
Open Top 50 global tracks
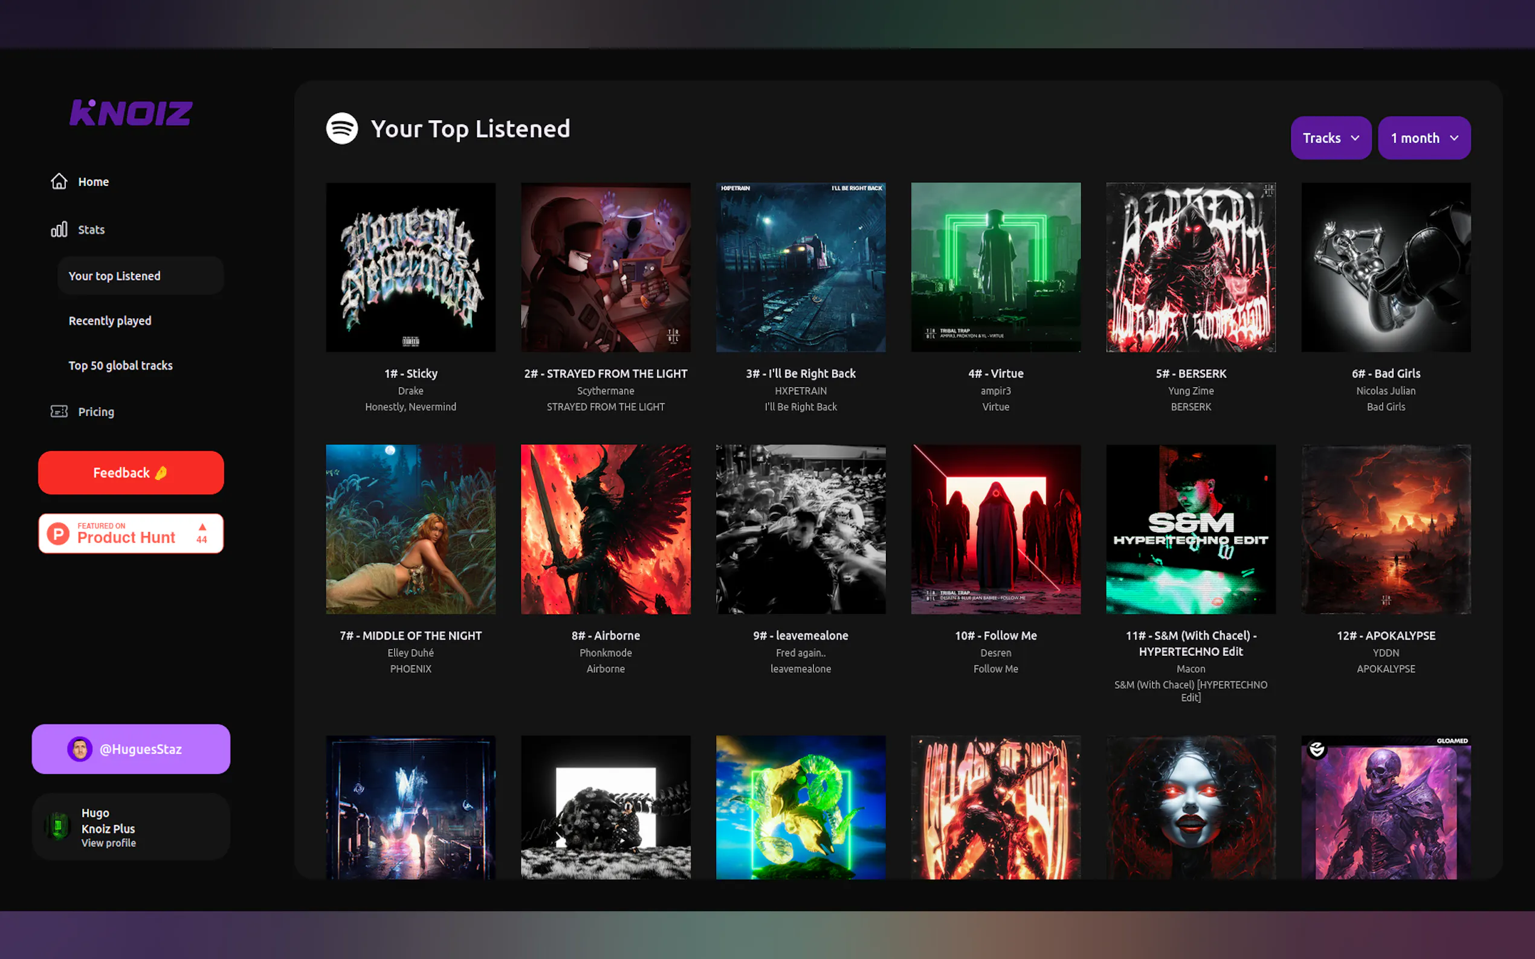pyautogui.click(x=121, y=365)
